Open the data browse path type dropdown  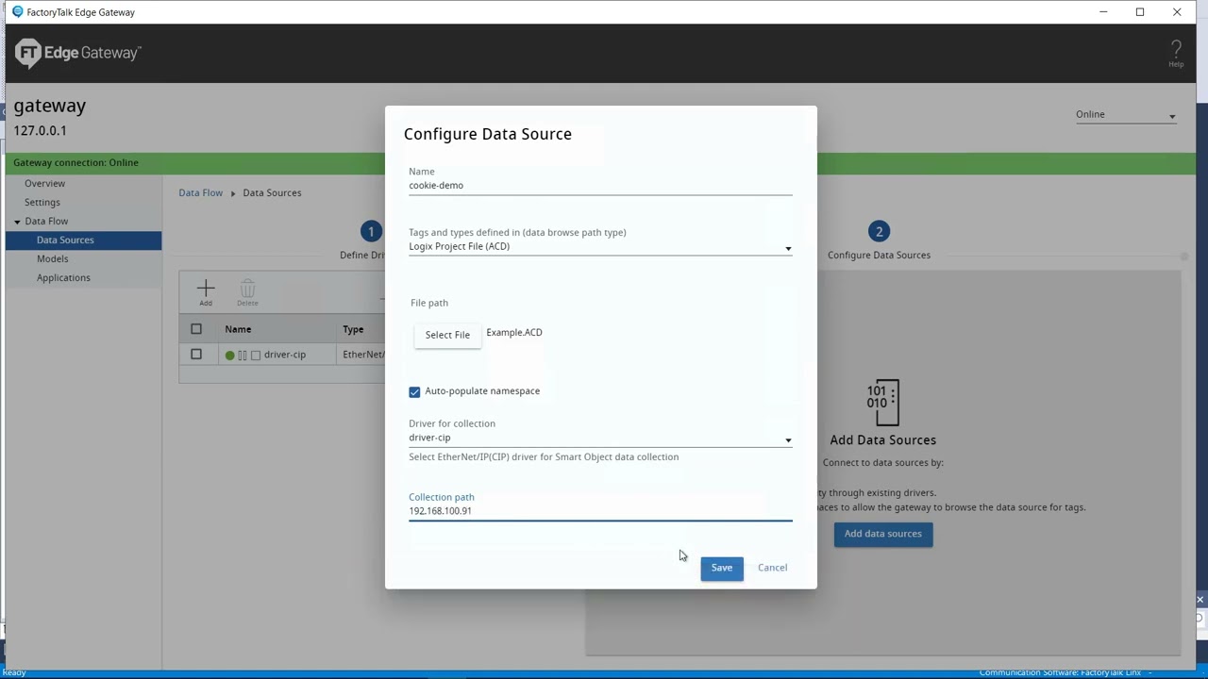(x=600, y=246)
